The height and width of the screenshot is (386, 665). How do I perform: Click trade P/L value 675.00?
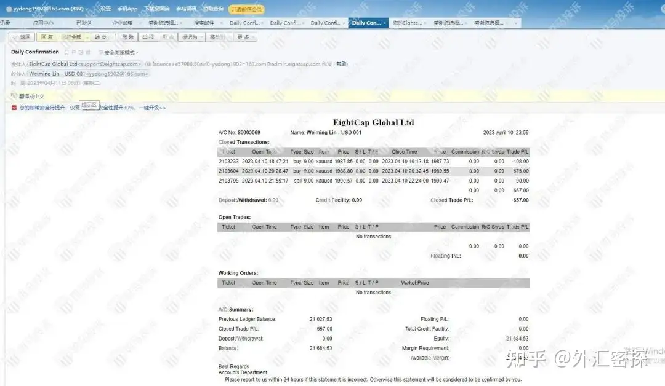click(521, 171)
